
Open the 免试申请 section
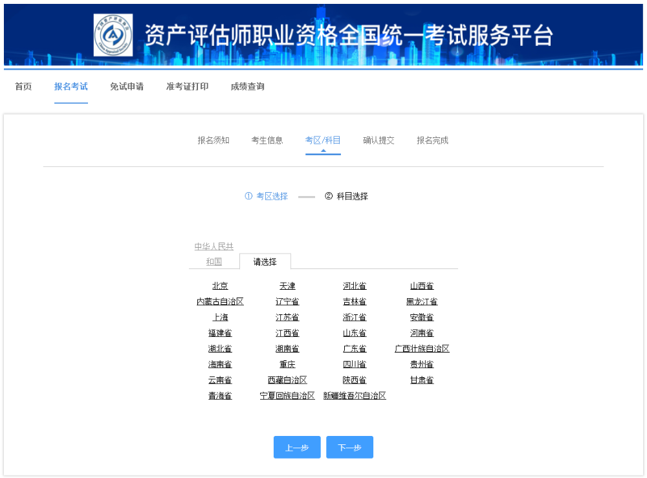point(126,86)
